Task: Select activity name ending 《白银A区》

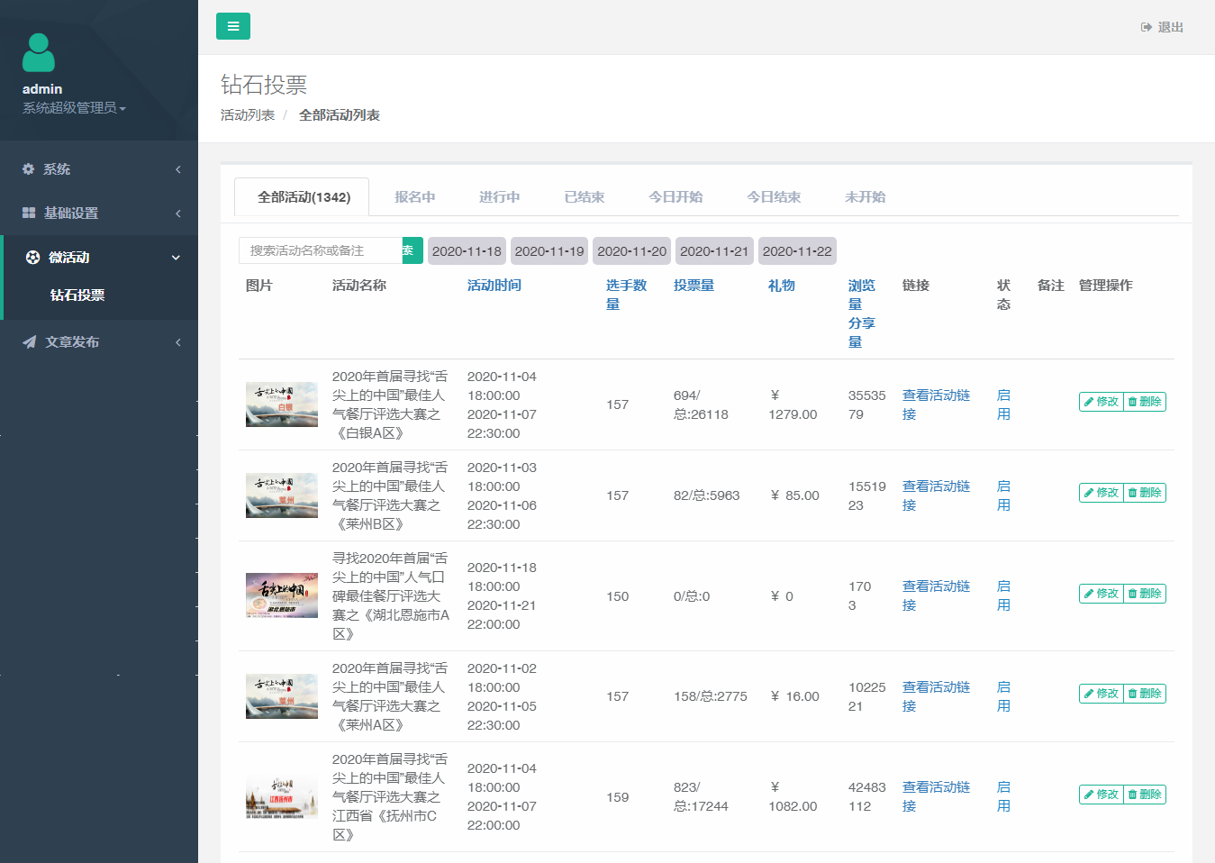Action: point(389,404)
